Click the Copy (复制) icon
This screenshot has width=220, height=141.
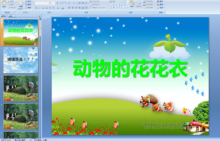(x=9, y=4)
